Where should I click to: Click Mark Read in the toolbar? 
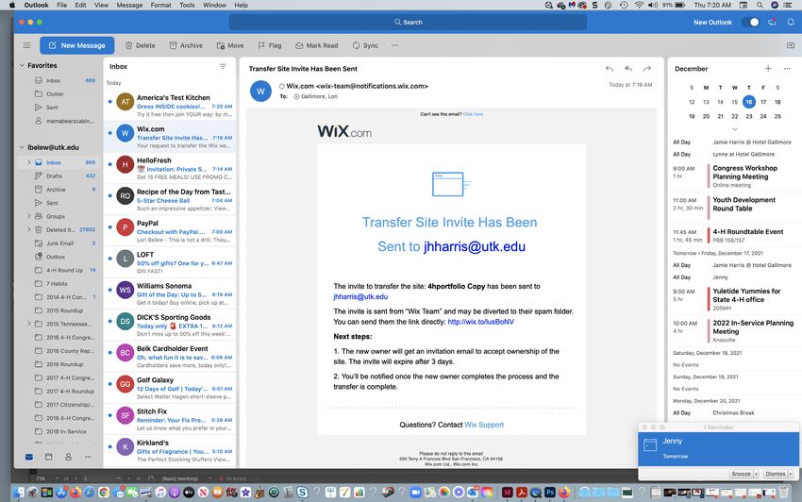click(317, 45)
